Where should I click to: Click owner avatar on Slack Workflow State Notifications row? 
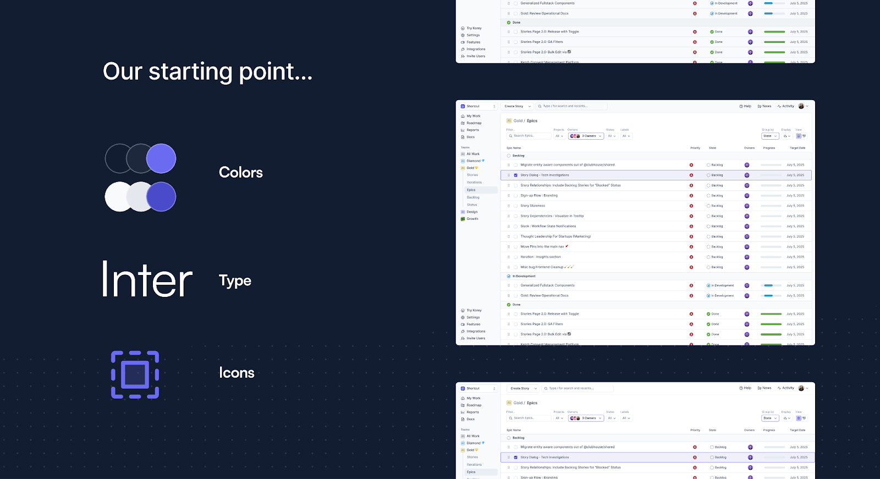(x=747, y=226)
